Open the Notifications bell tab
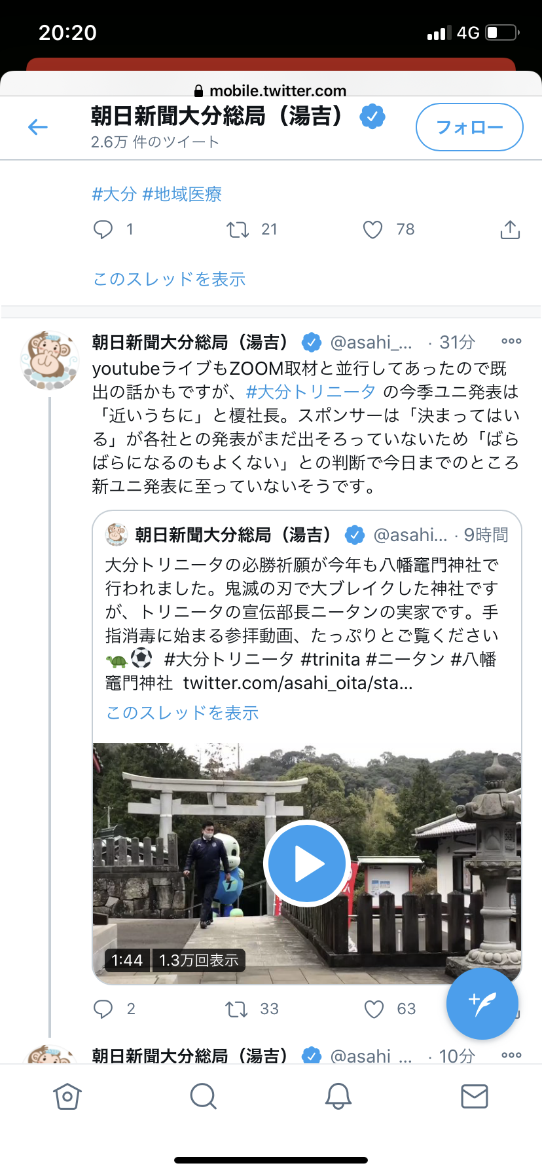This screenshot has width=542, height=1174. pos(338,1096)
